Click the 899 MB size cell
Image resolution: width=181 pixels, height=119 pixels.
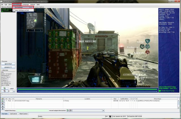(115, 101)
